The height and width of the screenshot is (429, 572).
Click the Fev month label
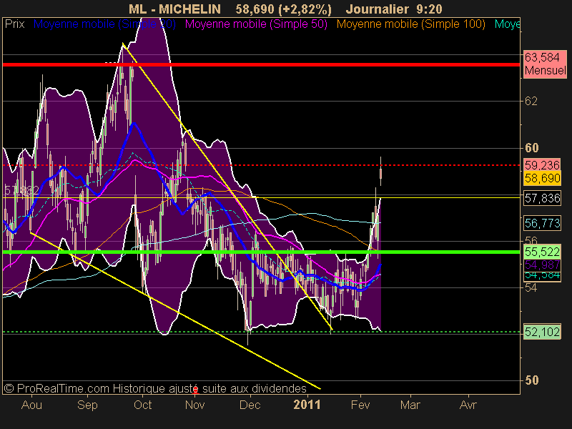coord(360,405)
